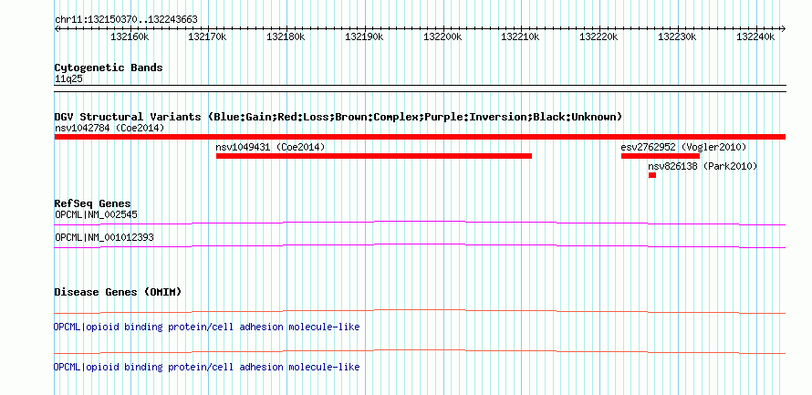The height and width of the screenshot is (395, 812).
Task: Click the 132160k ruler tick label
Action: pyautogui.click(x=130, y=36)
